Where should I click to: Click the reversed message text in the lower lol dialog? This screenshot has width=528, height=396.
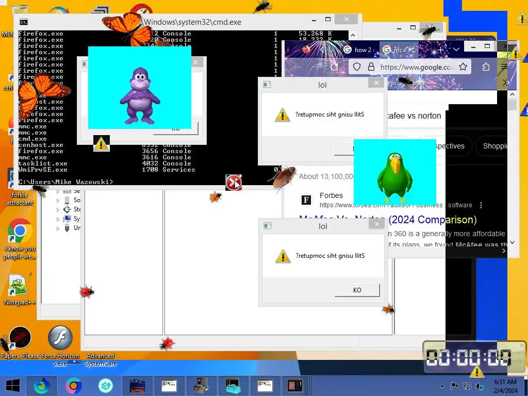click(331, 256)
